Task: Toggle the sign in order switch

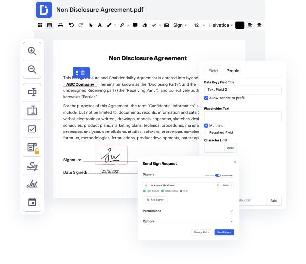Action: click(x=218, y=176)
